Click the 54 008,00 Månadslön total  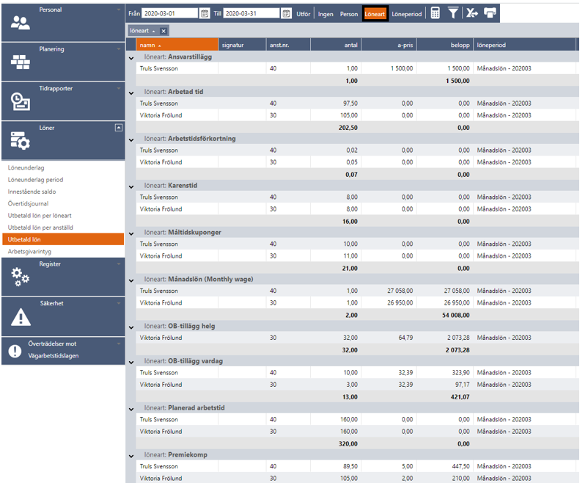pyautogui.click(x=455, y=315)
